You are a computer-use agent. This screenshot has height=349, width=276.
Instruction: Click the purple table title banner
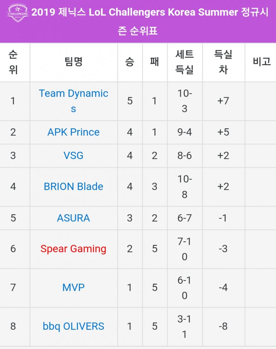(138, 21)
